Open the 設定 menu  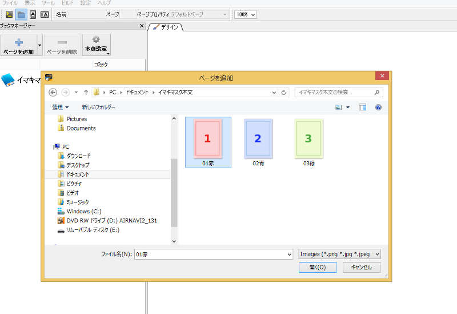(85, 3)
